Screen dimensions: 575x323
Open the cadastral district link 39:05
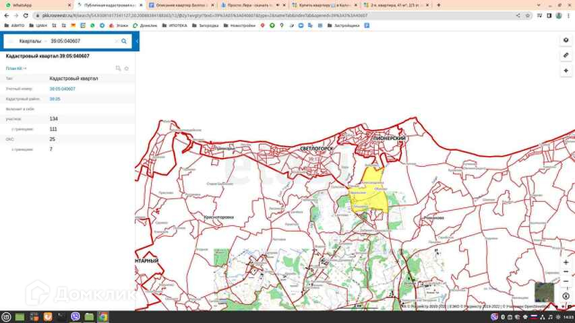point(55,99)
